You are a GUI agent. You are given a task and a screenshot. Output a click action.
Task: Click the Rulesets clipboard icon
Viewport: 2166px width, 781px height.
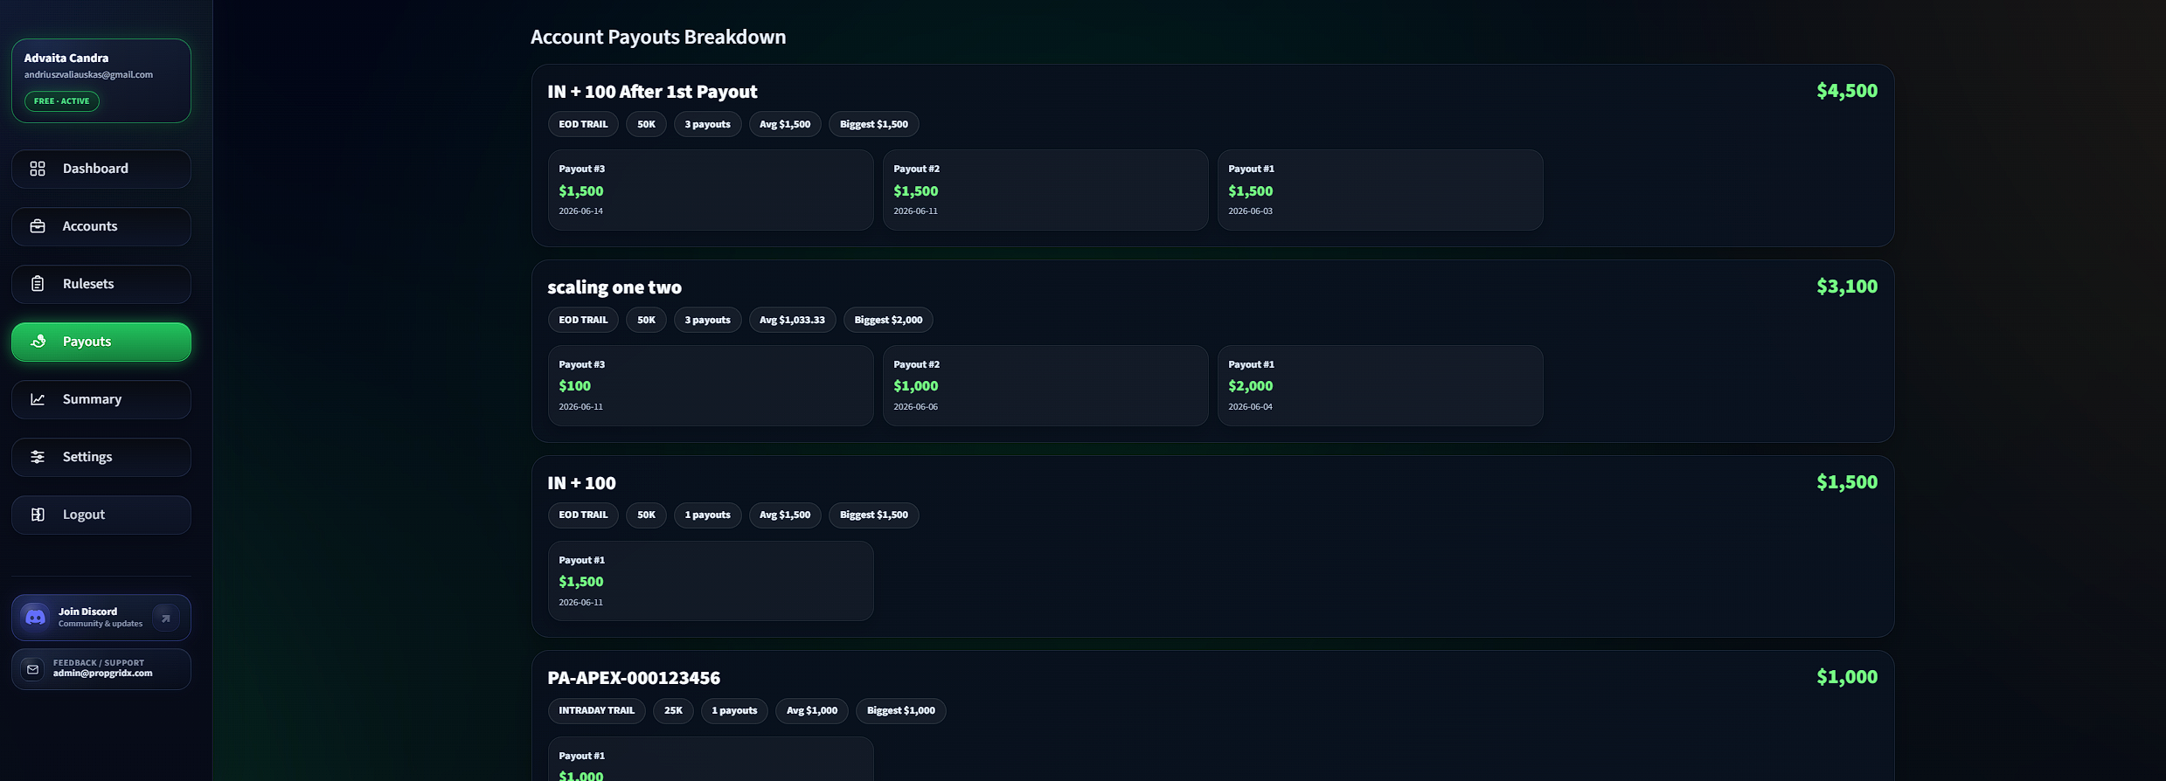coord(38,284)
